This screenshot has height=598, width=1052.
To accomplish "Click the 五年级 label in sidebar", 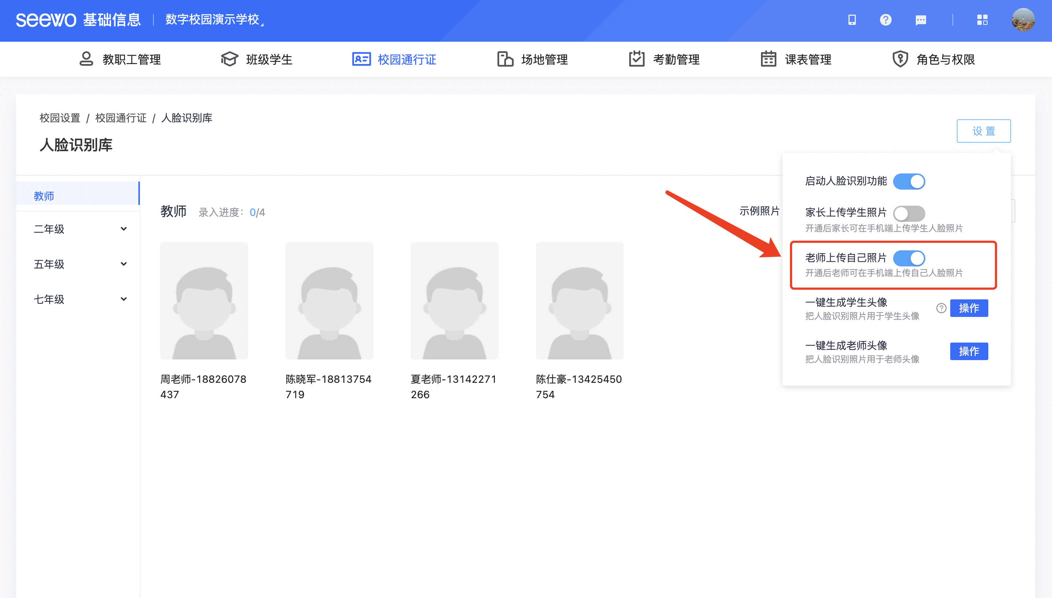I will coord(49,264).
